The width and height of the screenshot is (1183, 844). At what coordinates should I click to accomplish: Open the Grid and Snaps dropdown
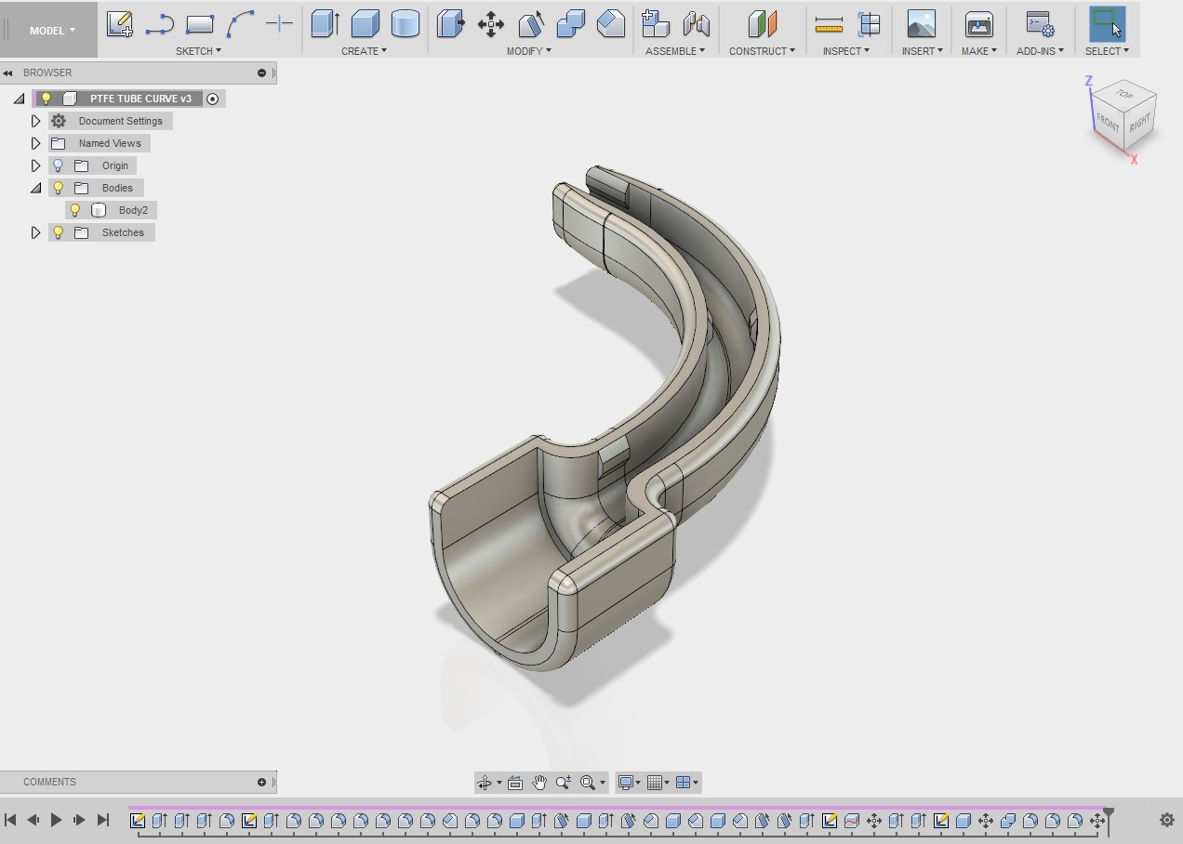(659, 783)
